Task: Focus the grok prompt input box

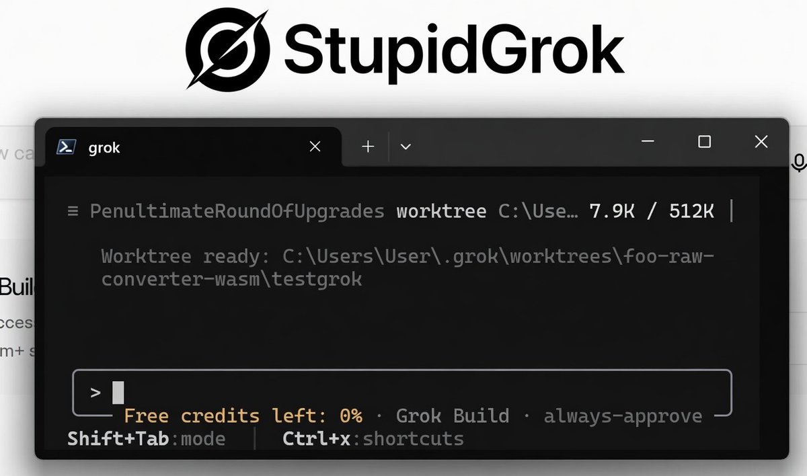Action: (x=402, y=392)
